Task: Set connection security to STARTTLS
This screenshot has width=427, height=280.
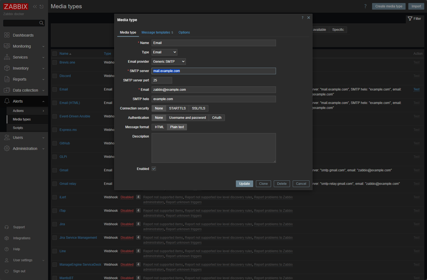Action: coord(177,108)
